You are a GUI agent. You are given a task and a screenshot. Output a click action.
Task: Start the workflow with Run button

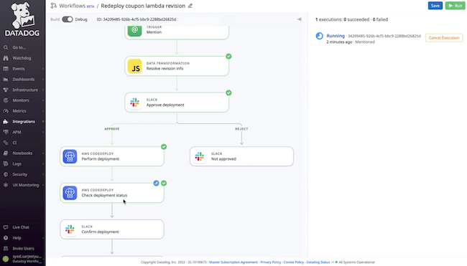click(455, 6)
